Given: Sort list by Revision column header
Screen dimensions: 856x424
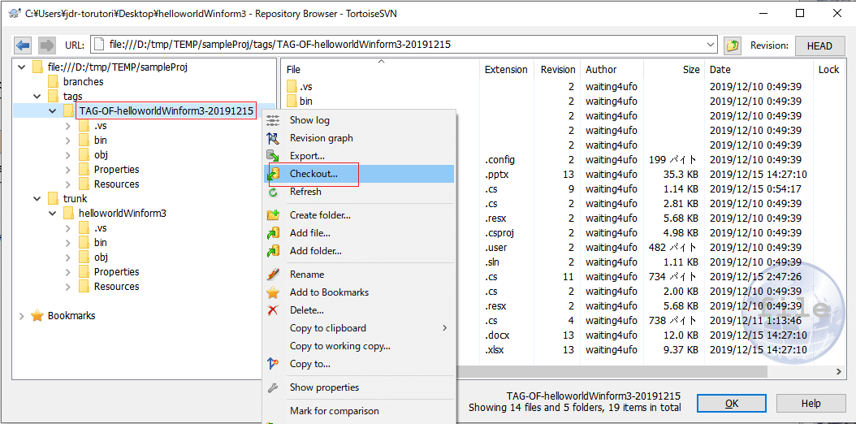Looking at the screenshot, I should pyautogui.click(x=557, y=69).
